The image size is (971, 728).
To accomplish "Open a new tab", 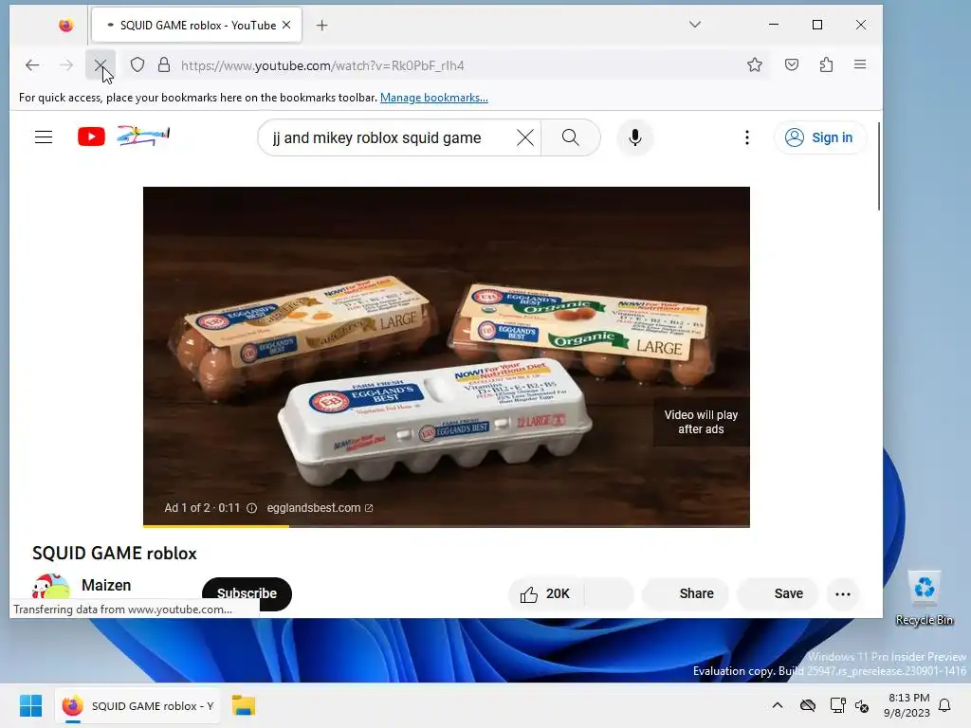I will (322, 26).
